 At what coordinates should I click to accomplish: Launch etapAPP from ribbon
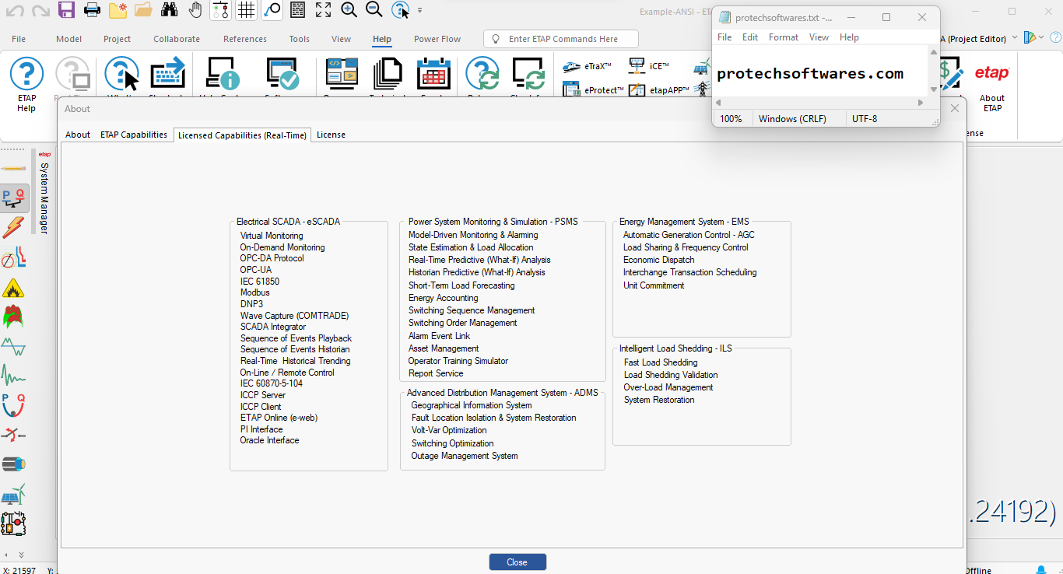[659, 90]
